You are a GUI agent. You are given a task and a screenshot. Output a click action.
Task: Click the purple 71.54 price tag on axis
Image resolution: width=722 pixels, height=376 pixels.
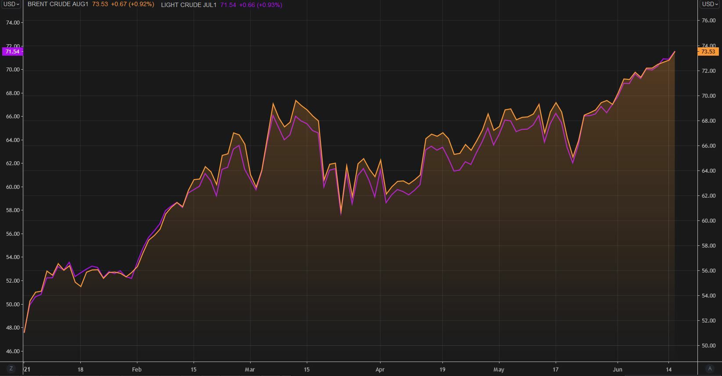pos(12,52)
